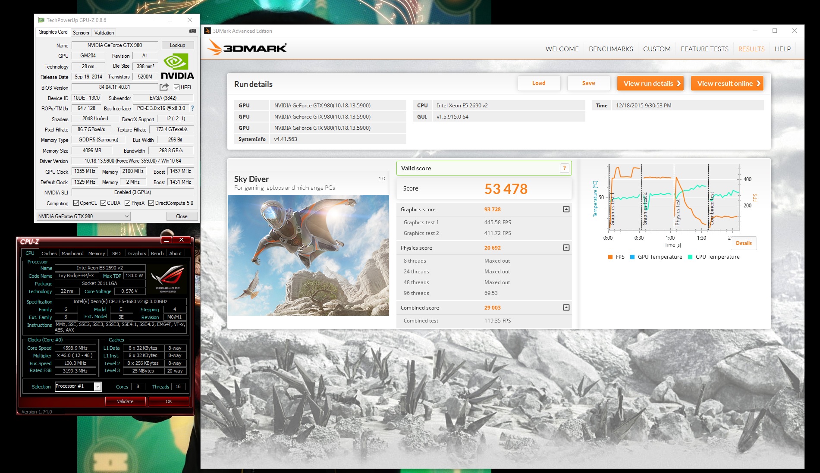Viewport: 820px width, 473px height.
Task: Click the Core Speed value in CPU-Z
Action: [75, 348]
